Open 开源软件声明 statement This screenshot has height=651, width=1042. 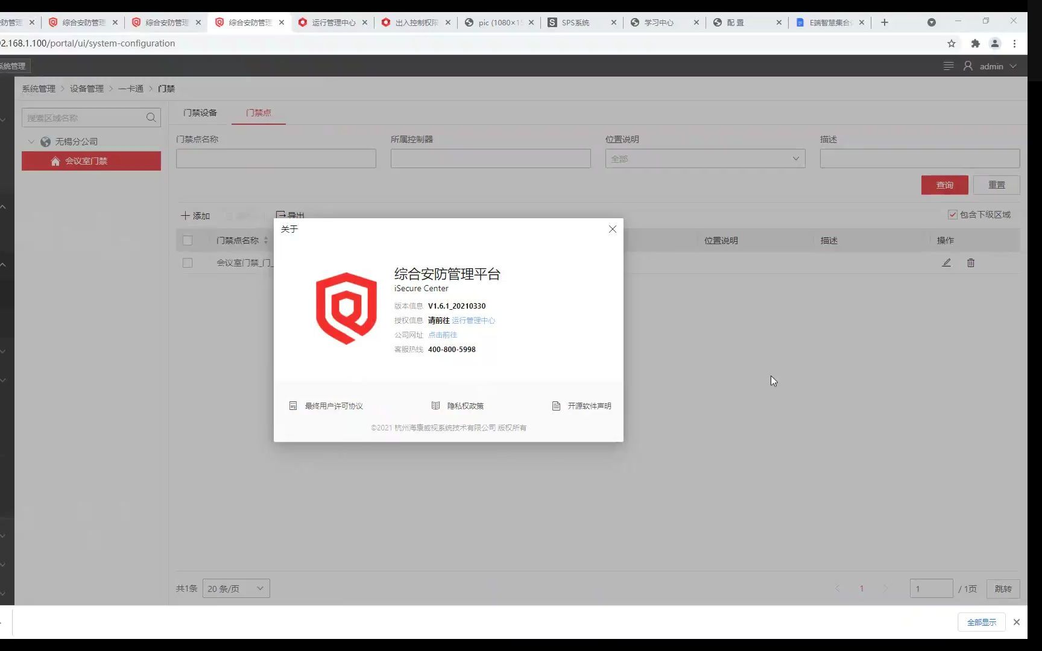point(581,406)
